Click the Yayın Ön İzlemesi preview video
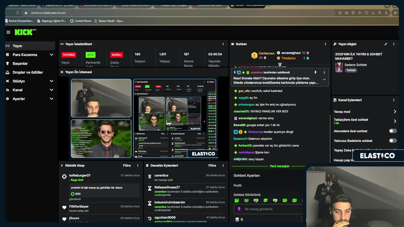The height and width of the screenshot is (227, 404). (x=144, y=118)
